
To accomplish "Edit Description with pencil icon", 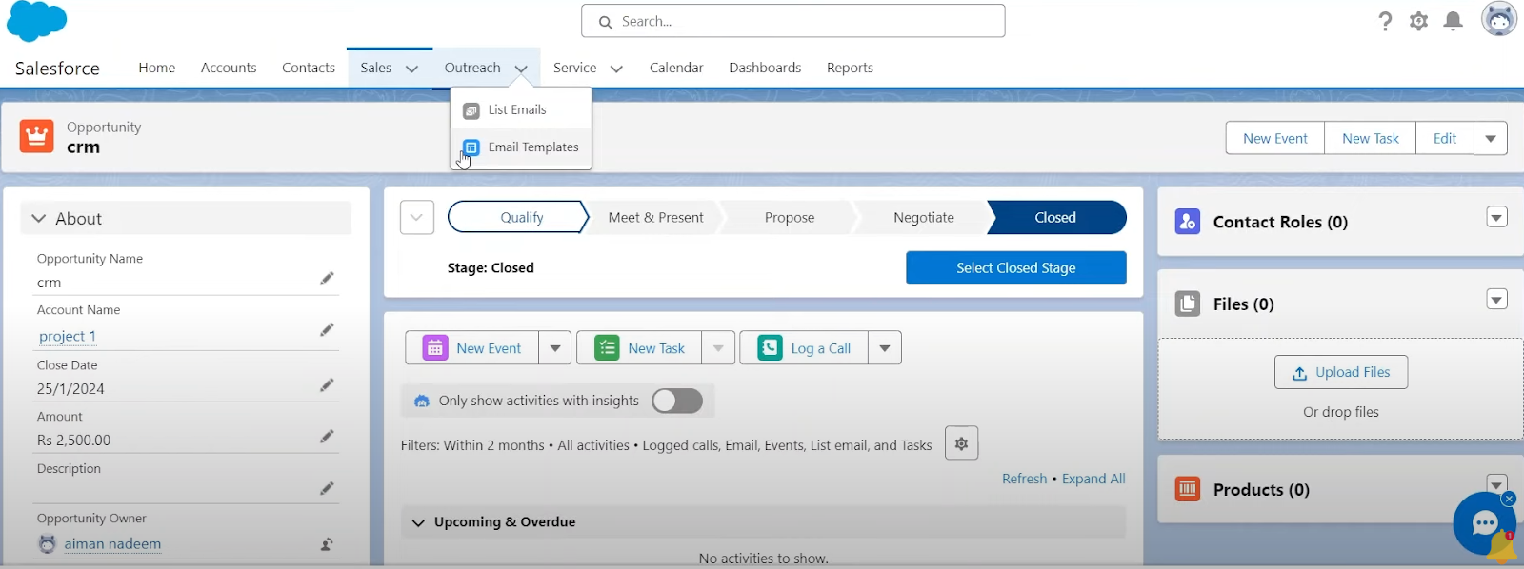I will coord(327,488).
